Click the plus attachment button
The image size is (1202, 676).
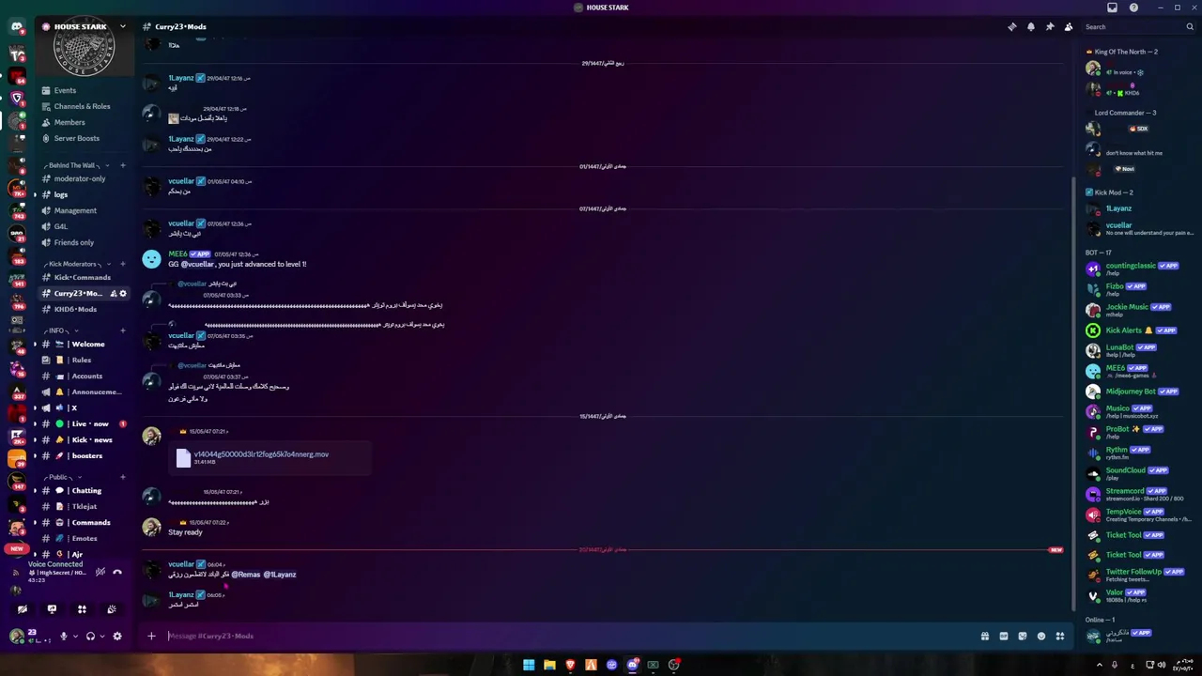click(x=151, y=636)
